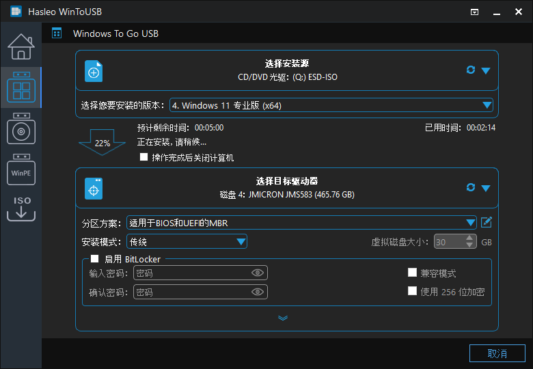Open Windows installation USB sidebar icon

point(21,128)
